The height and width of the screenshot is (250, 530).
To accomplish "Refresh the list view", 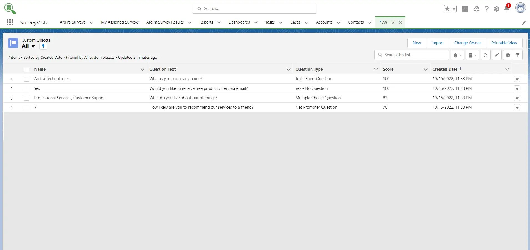I will click(x=485, y=55).
